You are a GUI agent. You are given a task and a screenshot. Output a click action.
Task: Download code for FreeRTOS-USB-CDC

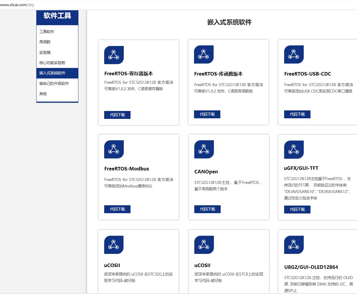click(297, 114)
